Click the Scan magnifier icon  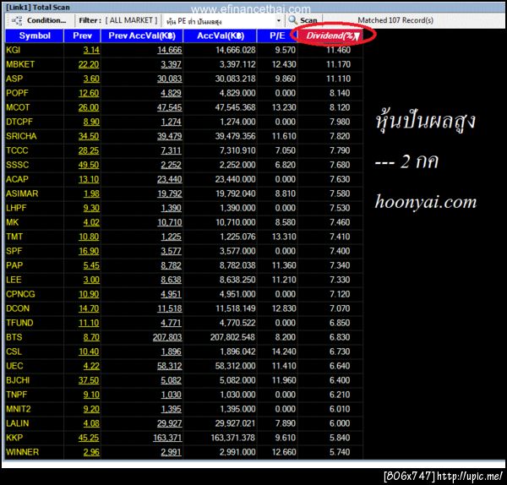tap(293, 20)
